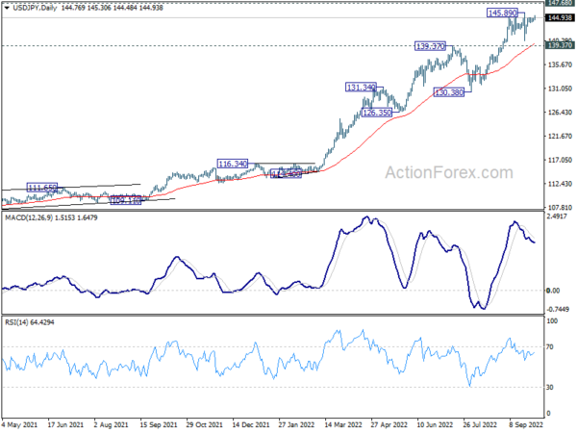Click the 139.370 axis price tag

560,45
